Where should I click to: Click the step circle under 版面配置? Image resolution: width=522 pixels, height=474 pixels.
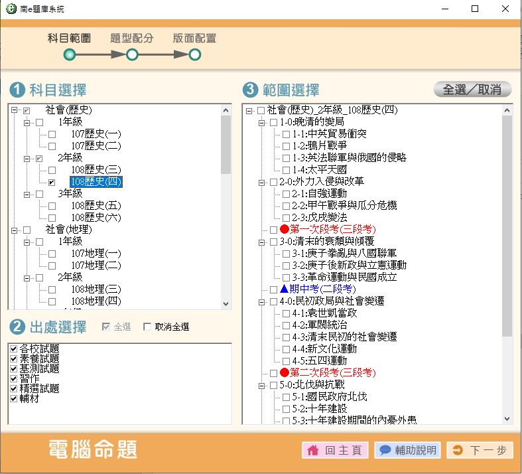click(x=195, y=54)
